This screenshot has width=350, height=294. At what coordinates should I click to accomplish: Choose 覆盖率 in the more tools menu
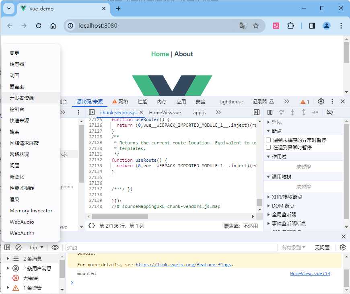coord(31,86)
